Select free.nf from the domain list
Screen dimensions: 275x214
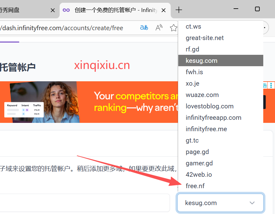click(x=195, y=186)
